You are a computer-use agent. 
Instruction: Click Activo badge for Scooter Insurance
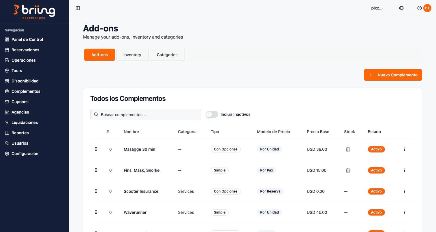(376, 191)
